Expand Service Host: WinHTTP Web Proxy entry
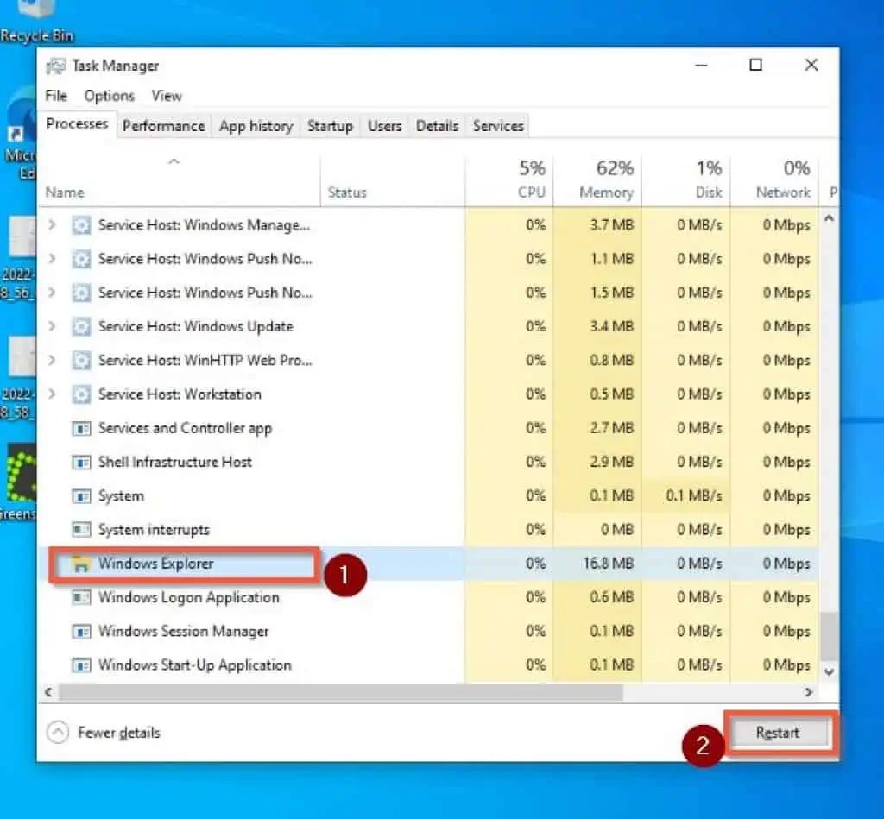 (x=52, y=361)
